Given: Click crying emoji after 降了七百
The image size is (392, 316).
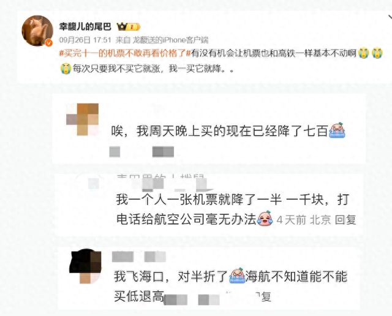Looking at the screenshot, I should click(x=337, y=130).
